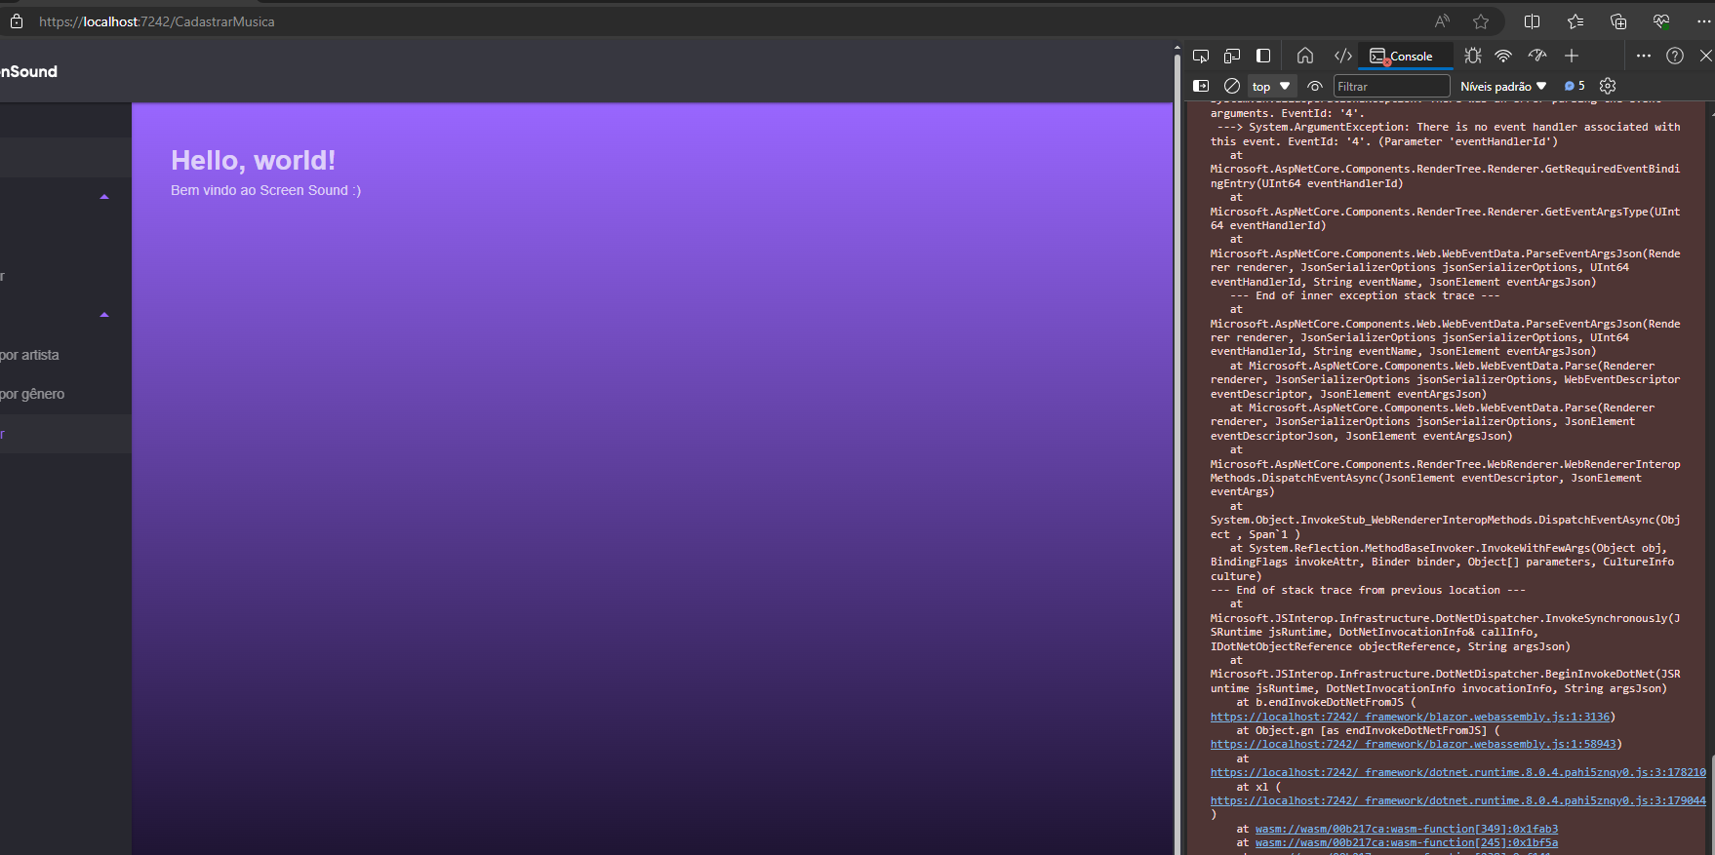1715x855 pixels.
Task: Open the Sources bug icon tab
Action: point(1473,57)
